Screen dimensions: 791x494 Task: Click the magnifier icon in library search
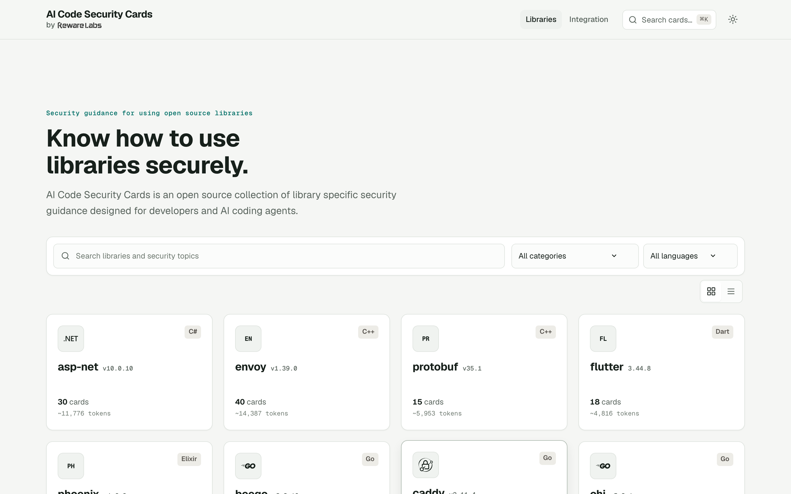pos(65,256)
